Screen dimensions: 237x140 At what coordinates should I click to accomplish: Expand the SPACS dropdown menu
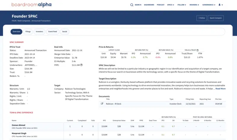click(x=171, y=5)
